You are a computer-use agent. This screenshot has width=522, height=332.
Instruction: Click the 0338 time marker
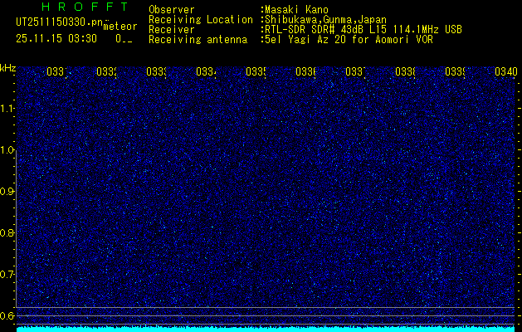tap(406, 71)
